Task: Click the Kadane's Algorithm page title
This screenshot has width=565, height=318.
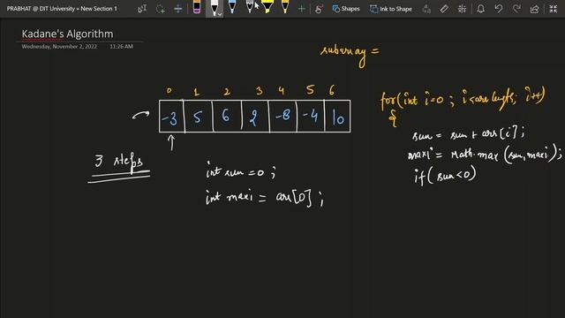Action: tap(67, 34)
